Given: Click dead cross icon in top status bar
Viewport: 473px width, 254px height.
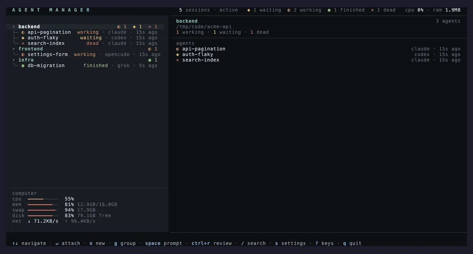Looking at the screenshot, I should click(372, 10).
